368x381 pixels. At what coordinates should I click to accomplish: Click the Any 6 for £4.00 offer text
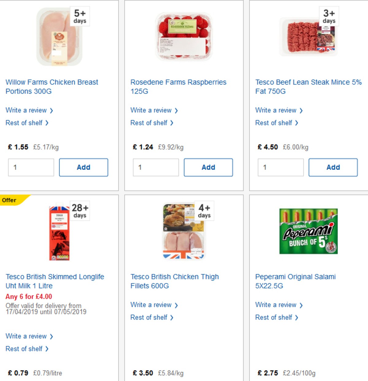coord(29,297)
